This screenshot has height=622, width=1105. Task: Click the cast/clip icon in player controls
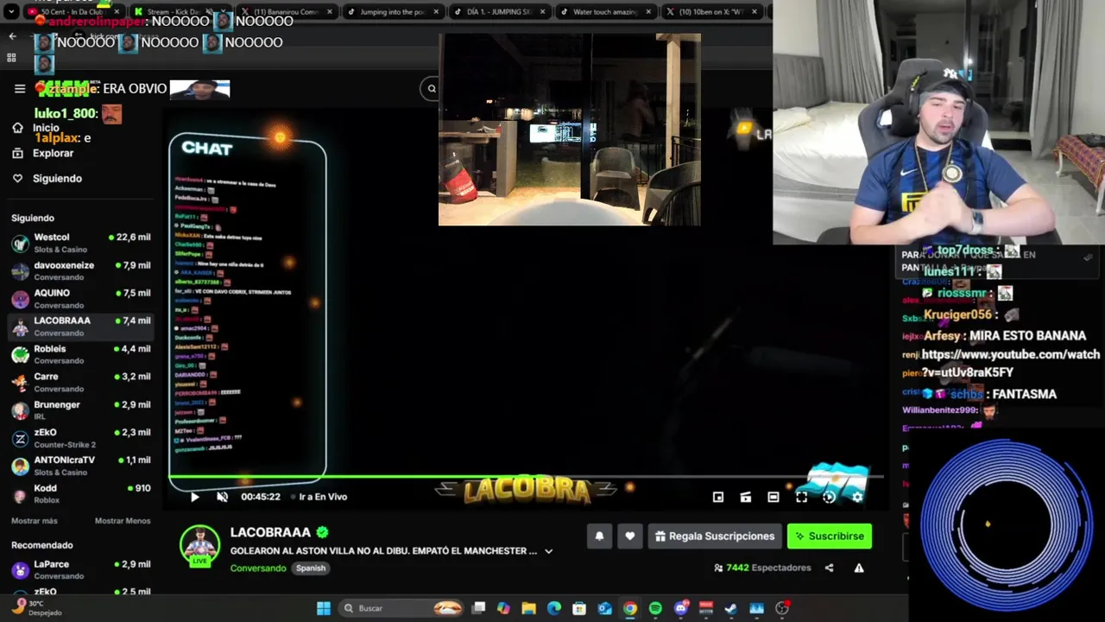point(746,497)
